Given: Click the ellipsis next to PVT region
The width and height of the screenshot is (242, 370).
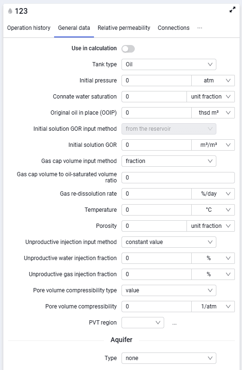Looking at the screenshot, I should (175, 323).
